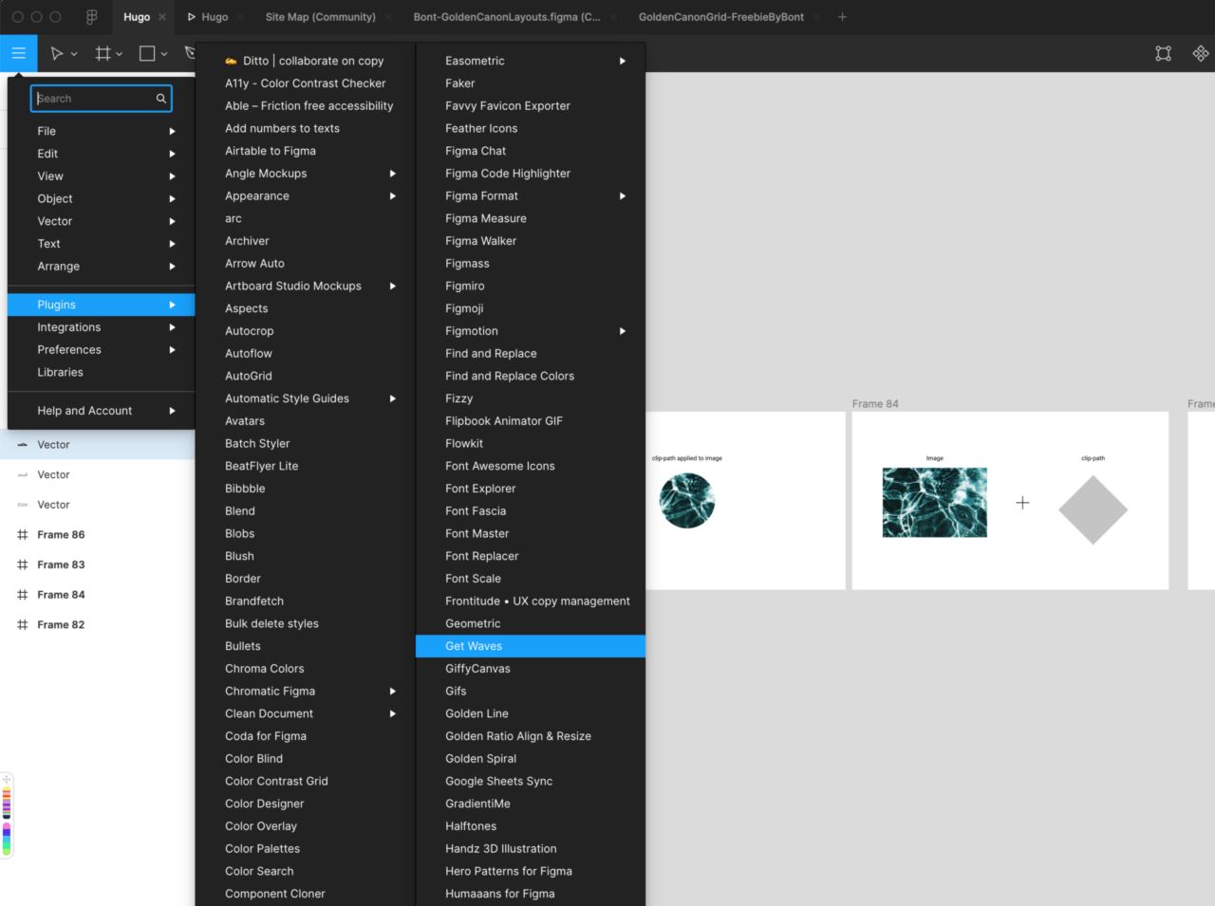The image size is (1215, 906).
Task: Click the play icon on second Hugo tab
Action: pyautogui.click(x=192, y=17)
